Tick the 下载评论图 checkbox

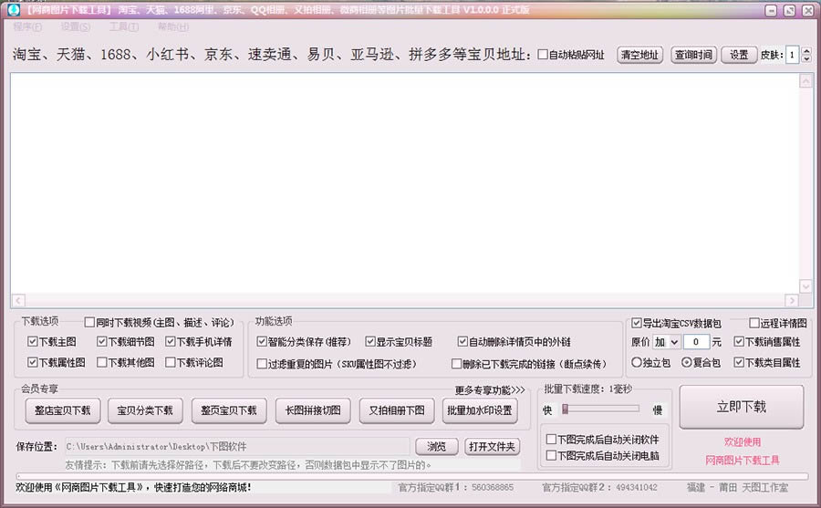pyautogui.click(x=171, y=362)
